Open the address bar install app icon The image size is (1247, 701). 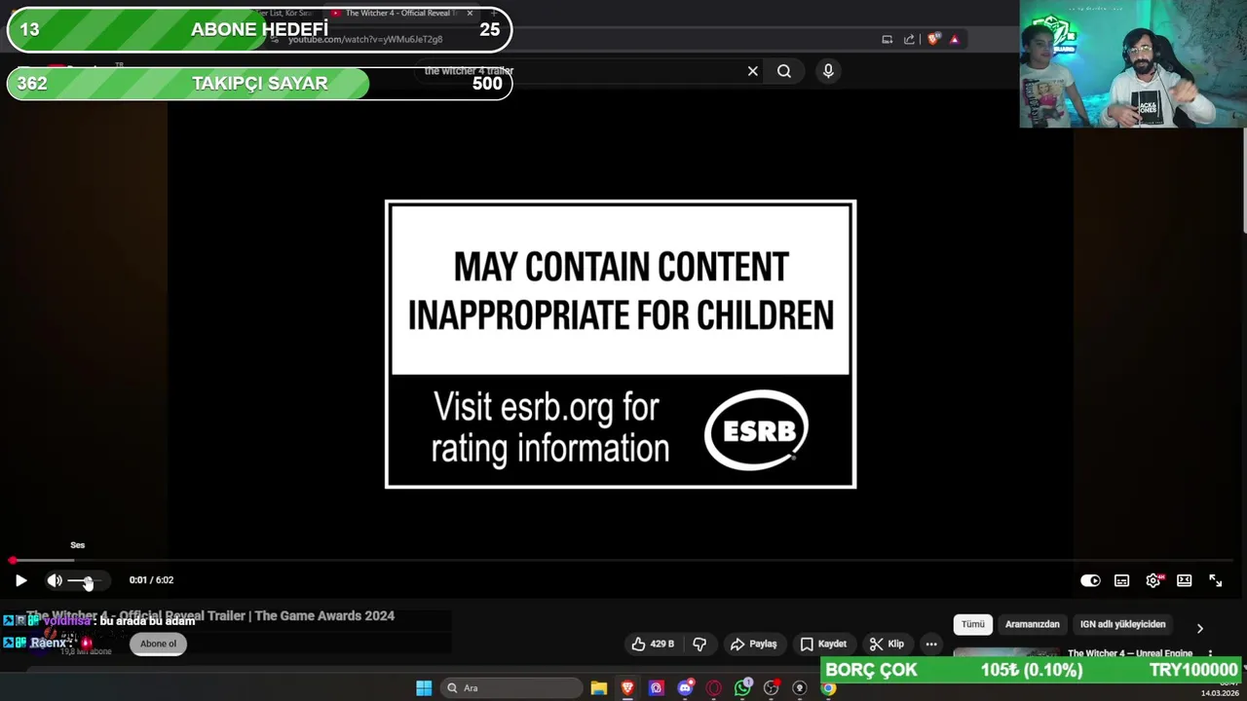[887, 40]
